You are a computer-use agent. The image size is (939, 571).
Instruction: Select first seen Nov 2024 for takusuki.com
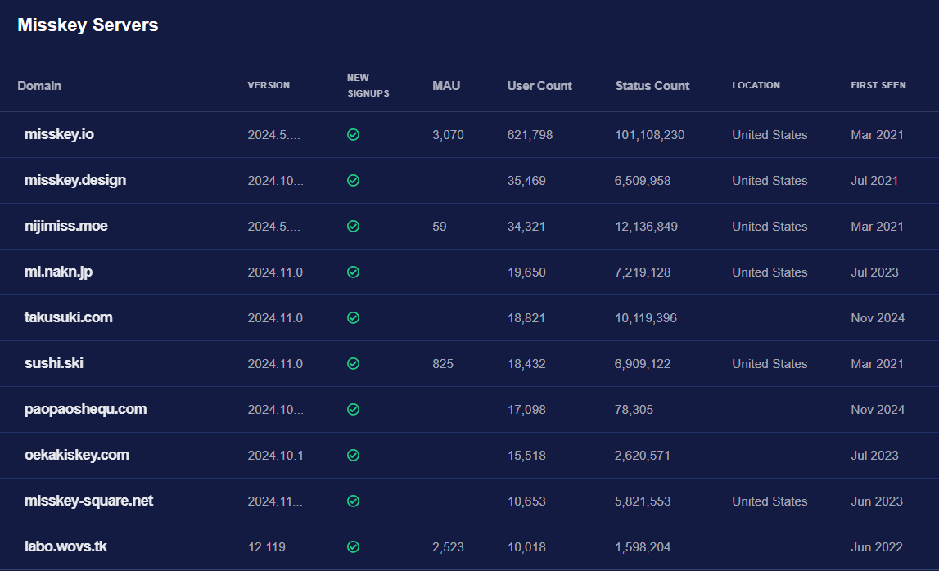878,318
